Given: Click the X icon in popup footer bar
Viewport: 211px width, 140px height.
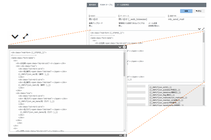Looking at the screenshot, I should (125, 135).
